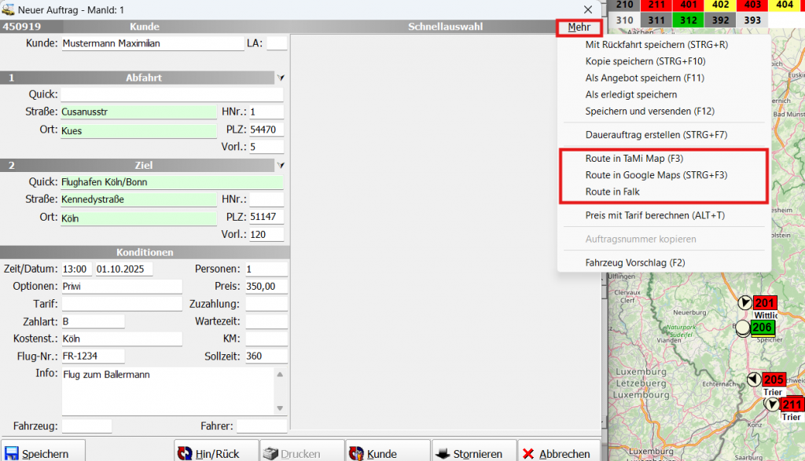Select the green 312 vehicle status tile

(x=688, y=20)
